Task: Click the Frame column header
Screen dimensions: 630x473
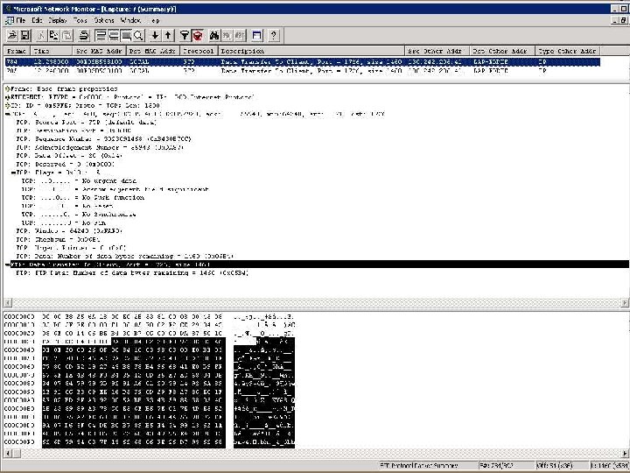Action: point(17,51)
